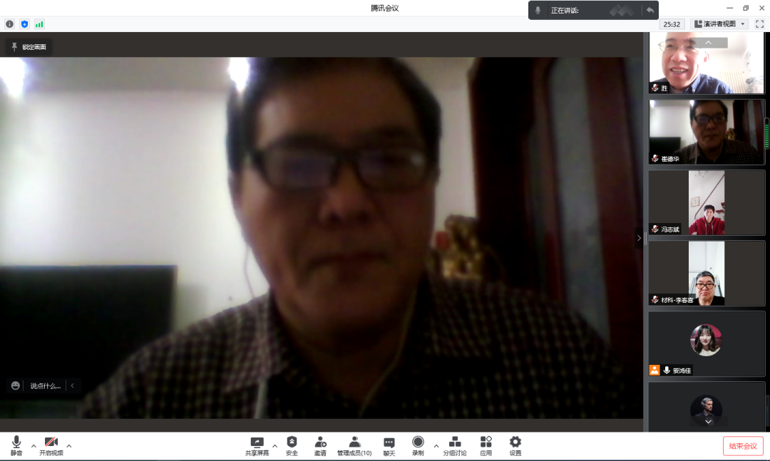This screenshot has width=770, height=461.
Task: Expand the options arrow next to 录制
Action: [x=436, y=447]
